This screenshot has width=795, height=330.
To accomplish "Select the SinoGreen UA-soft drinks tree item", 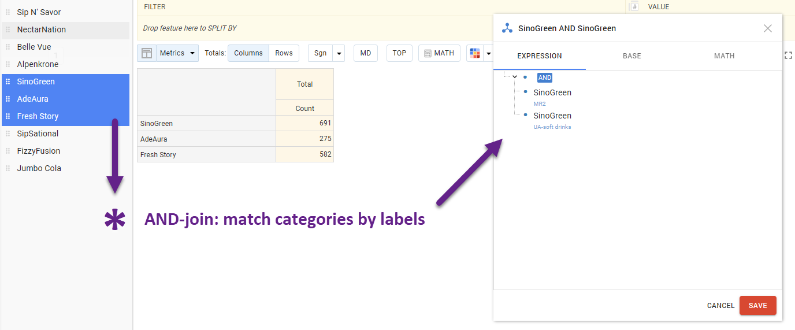I will 552,116.
